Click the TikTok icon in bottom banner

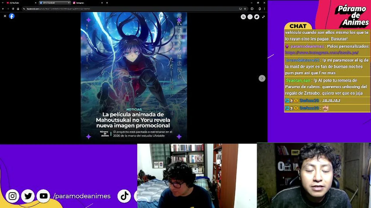(124, 196)
